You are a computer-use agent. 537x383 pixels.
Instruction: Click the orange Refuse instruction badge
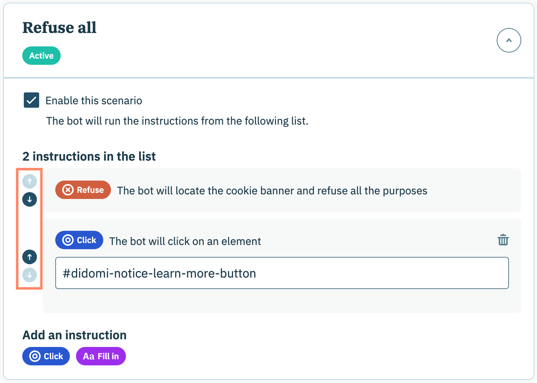pos(83,190)
